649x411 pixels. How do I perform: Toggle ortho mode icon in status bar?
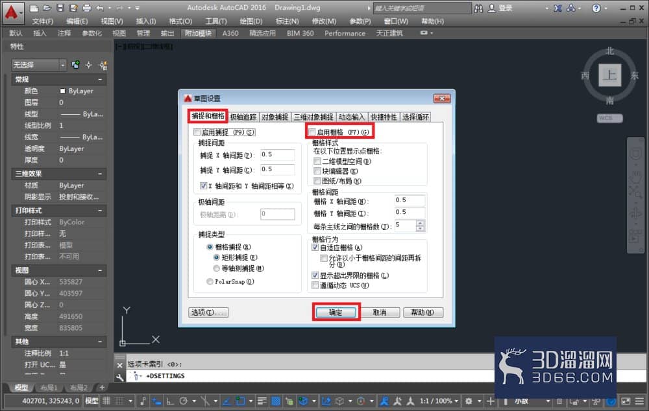coord(170,401)
